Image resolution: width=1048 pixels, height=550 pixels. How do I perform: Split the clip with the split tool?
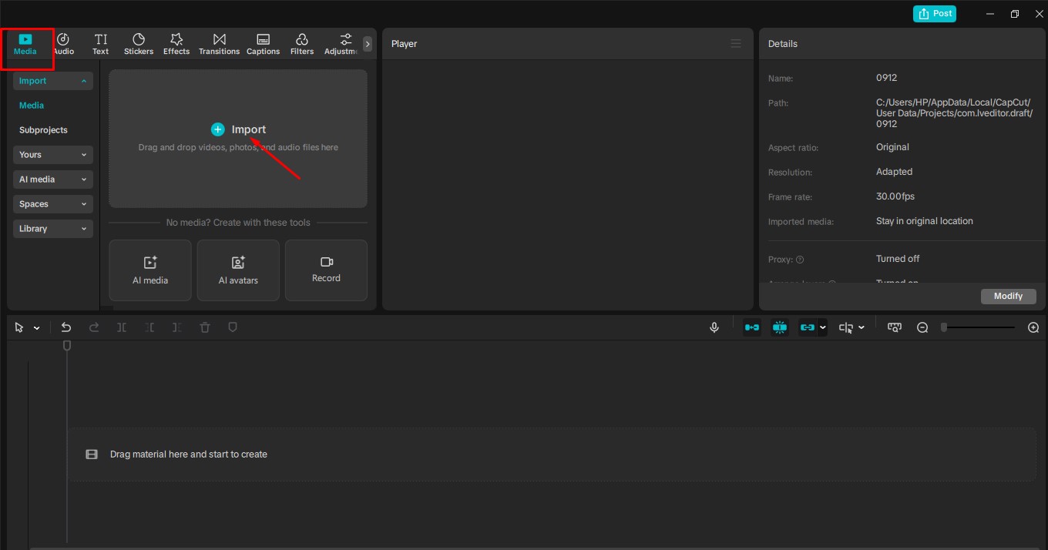[122, 327]
